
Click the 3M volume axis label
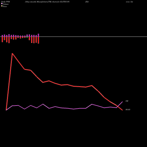pyautogui.click(x=127, y=101)
